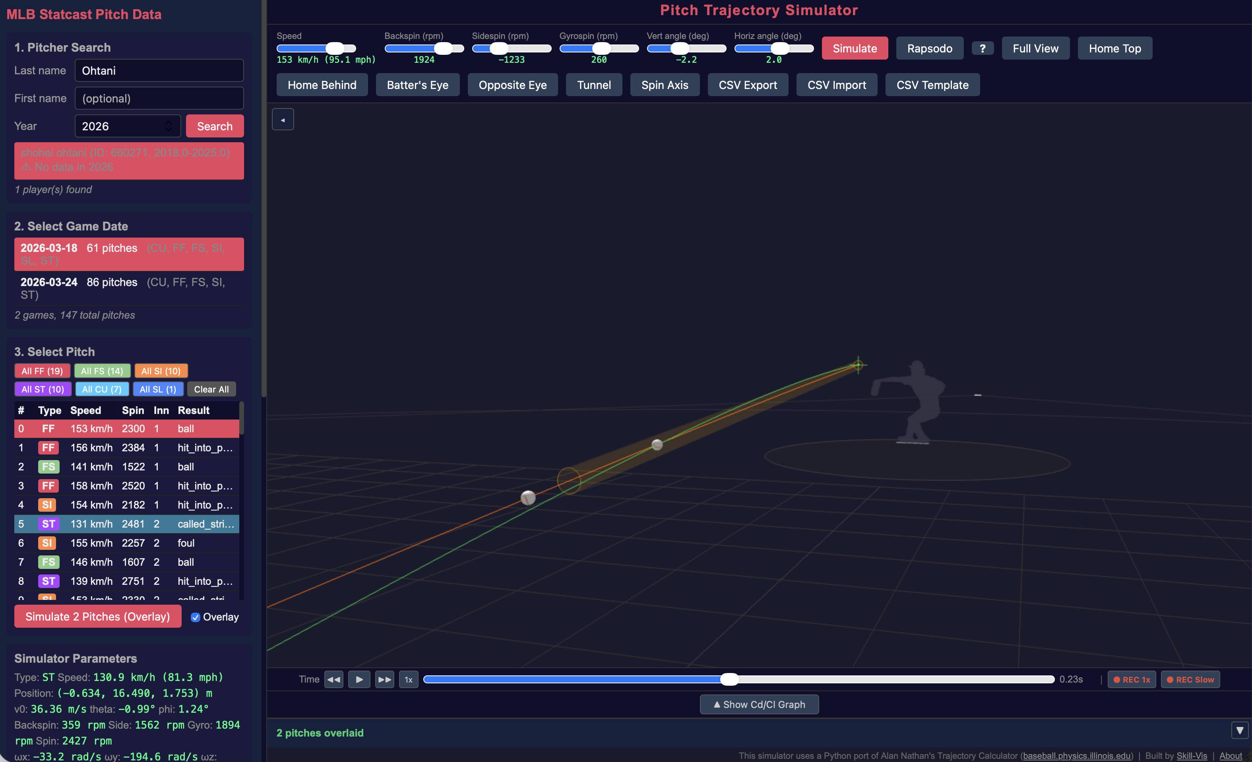Screen dimensions: 1252x762
Task: Select pitch row 4 SI 154 km/h
Action: click(x=126, y=505)
